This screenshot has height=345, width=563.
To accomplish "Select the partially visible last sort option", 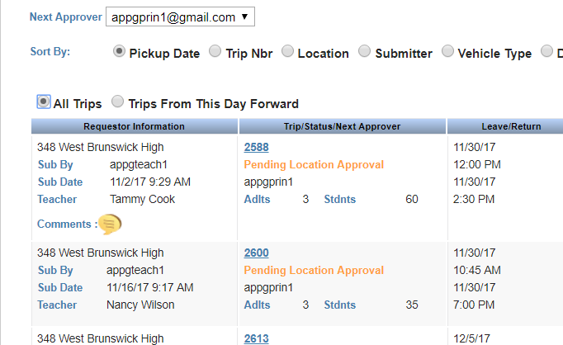I will 546,51.
